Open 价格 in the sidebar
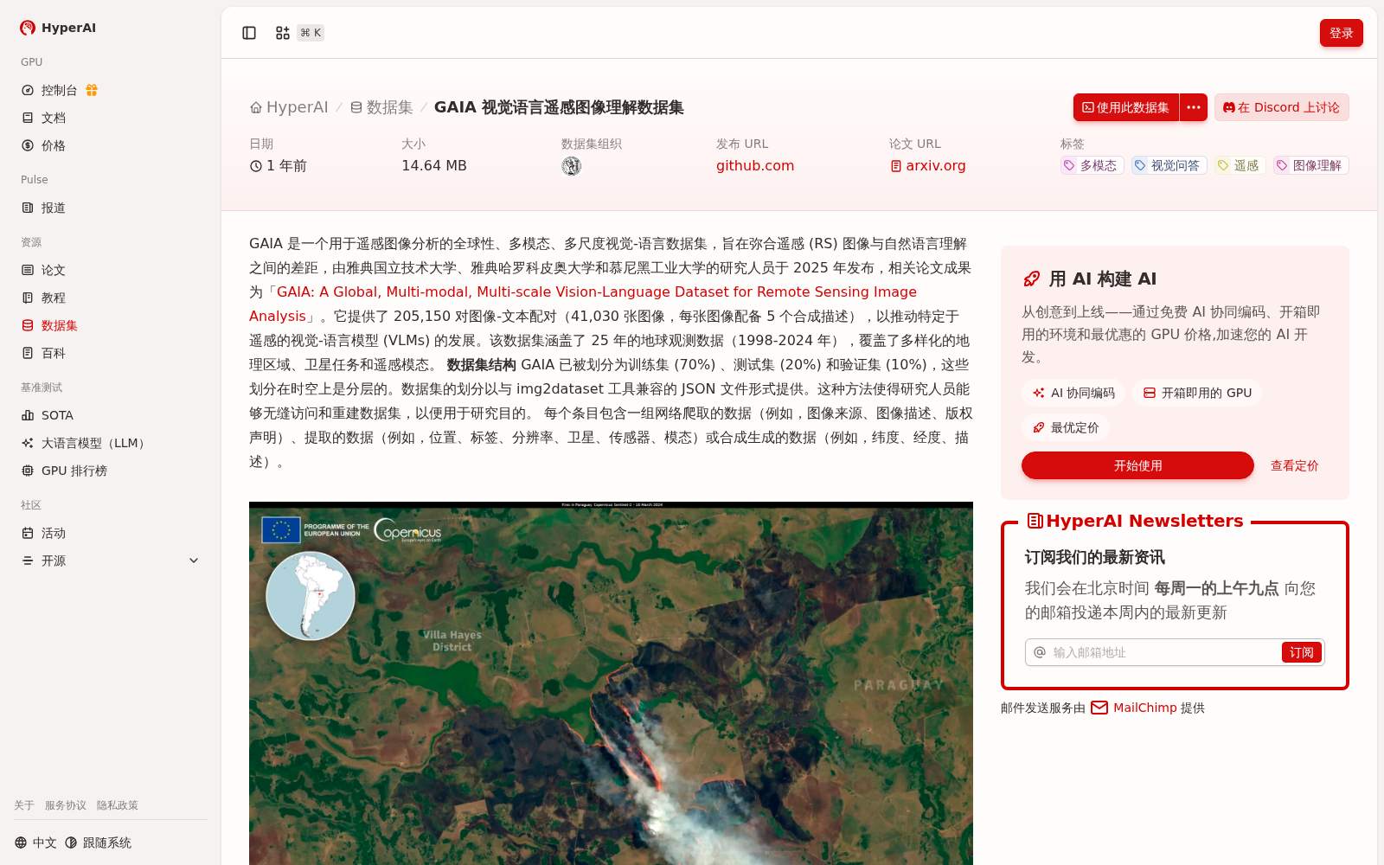 pyautogui.click(x=110, y=145)
